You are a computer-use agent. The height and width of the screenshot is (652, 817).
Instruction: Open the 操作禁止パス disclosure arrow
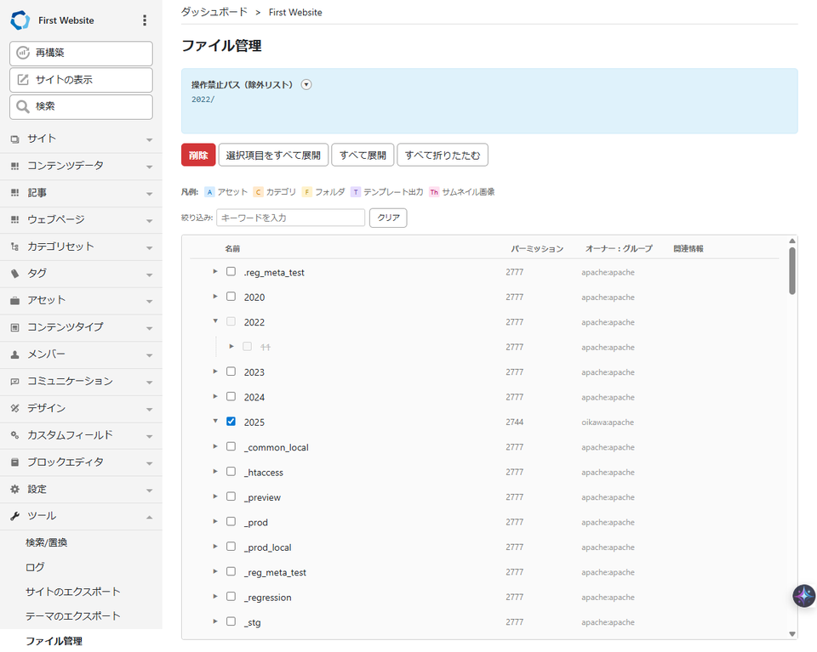point(306,83)
